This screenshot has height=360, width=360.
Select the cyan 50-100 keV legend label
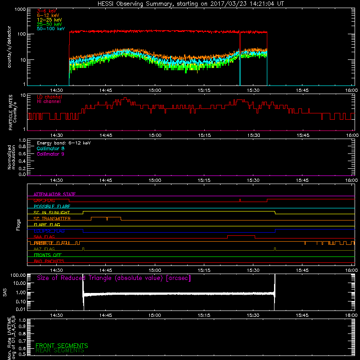tap(51, 29)
